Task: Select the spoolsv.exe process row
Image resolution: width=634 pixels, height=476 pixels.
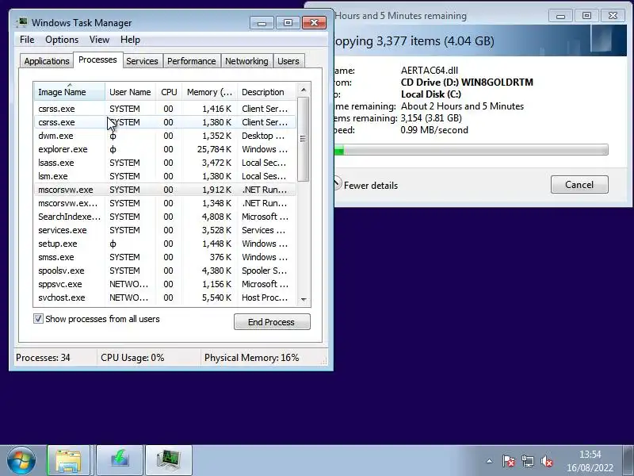Action: (165, 271)
